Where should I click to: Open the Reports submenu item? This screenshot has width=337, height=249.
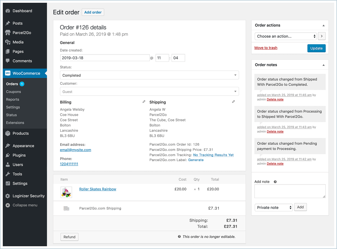(13, 99)
